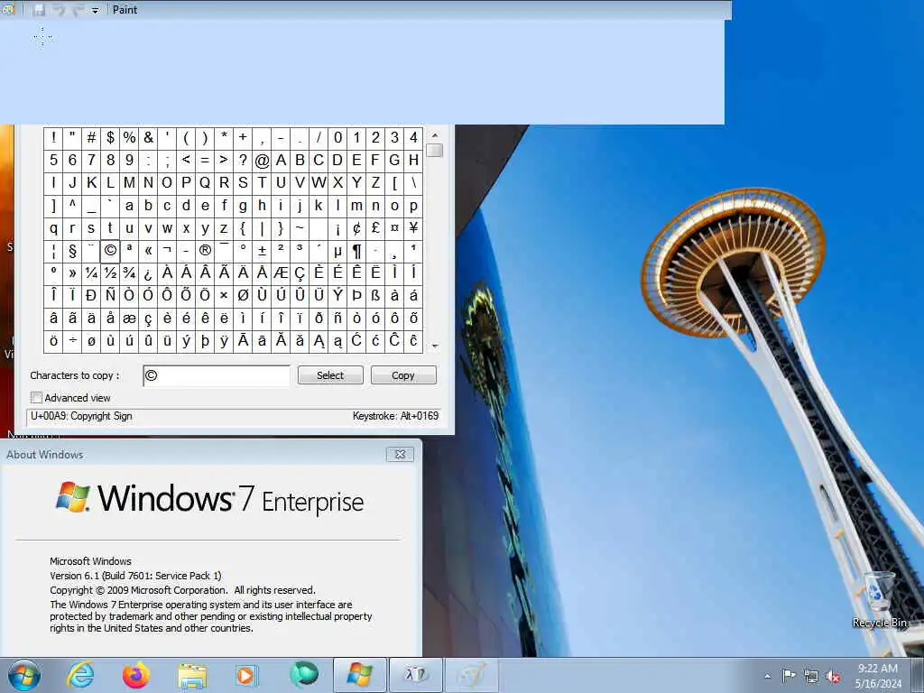Select the ~ tilde character cell
The width and height of the screenshot is (924, 693).
click(x=300, y=228)
